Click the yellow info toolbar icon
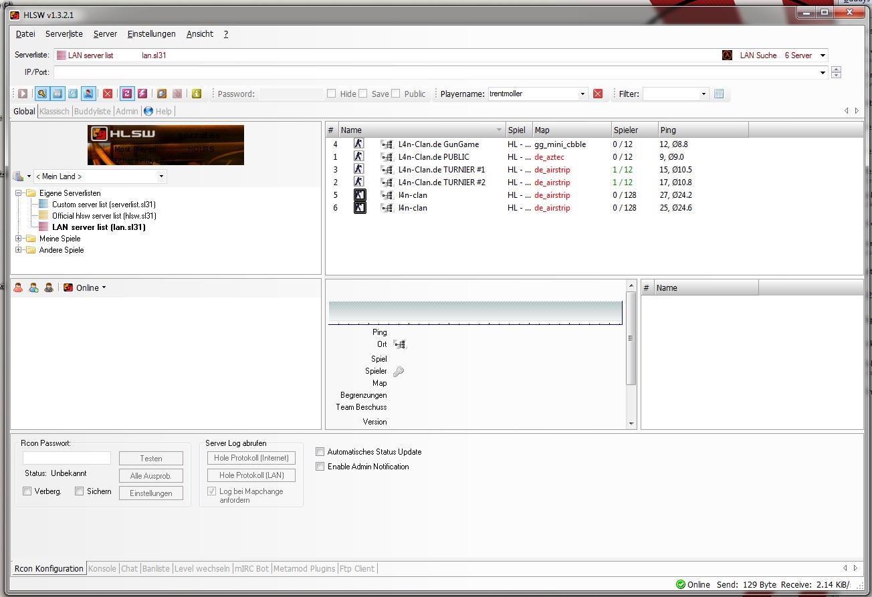 [x=196, y=94]
